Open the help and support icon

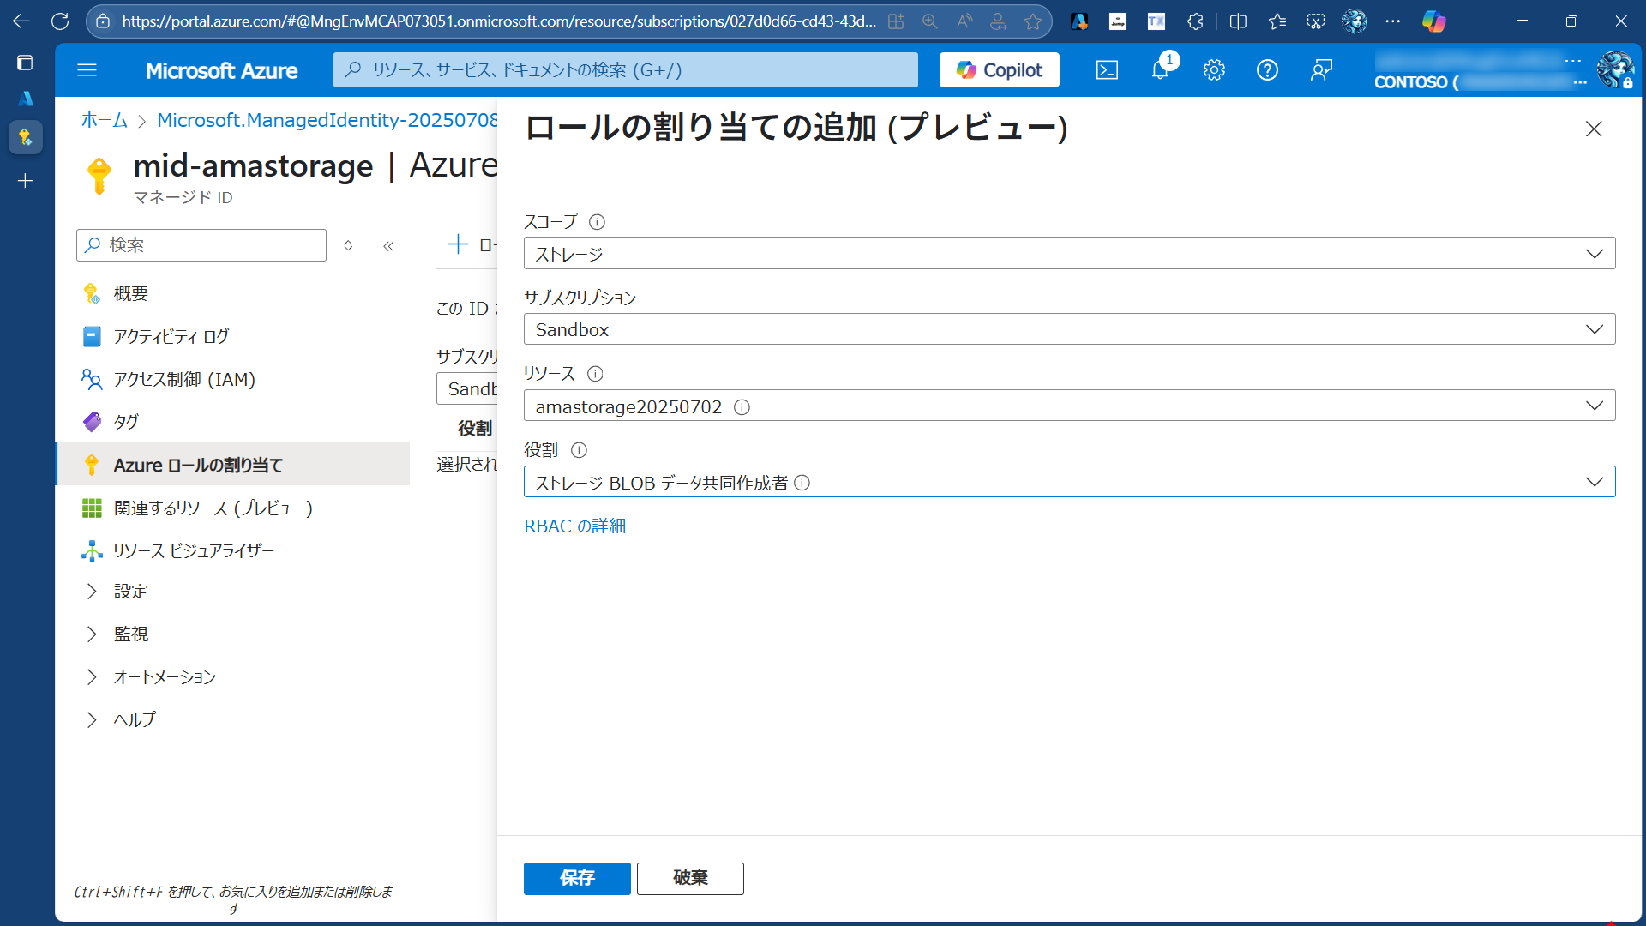(1267, 70)
